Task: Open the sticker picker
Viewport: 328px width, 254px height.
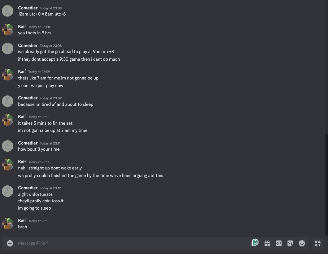Action: [290, 243]
